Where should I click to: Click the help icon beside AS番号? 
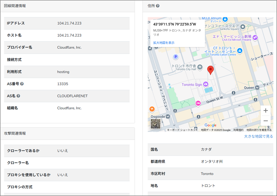click(22, 84)
